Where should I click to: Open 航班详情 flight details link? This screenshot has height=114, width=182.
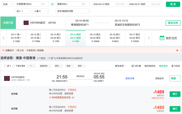pyautogui.click(x=130, y=78)
